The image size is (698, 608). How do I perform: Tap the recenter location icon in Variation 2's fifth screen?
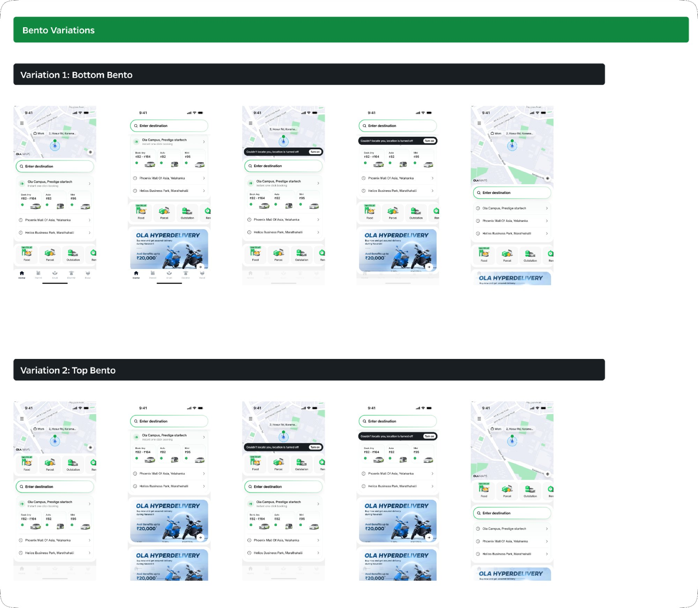548,474
